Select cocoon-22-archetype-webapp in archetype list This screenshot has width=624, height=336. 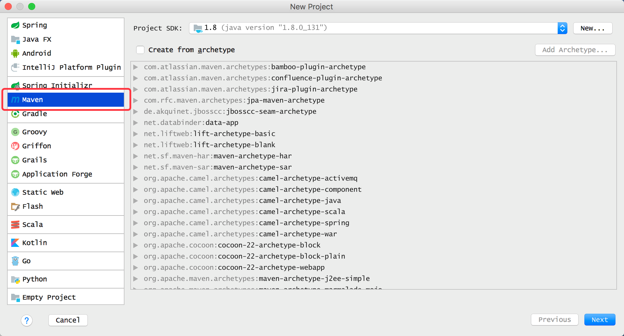pos(271,267)
